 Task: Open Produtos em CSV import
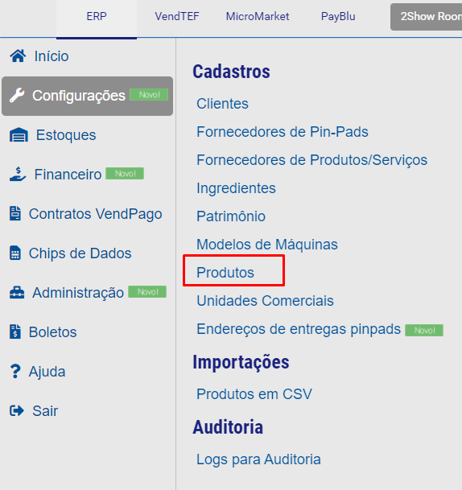pos(254,393)
